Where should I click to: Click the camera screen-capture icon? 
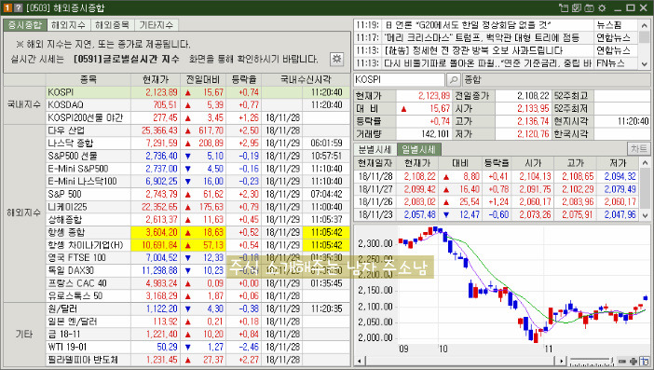589,8
